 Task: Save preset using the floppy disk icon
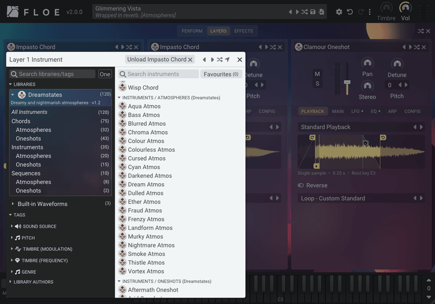tap(313, 12)
